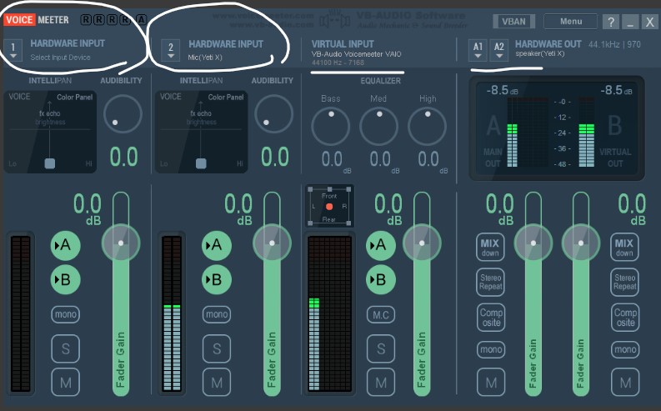Image resolution: width=661 pixels, height=411 pixels.
Task: Mute bus B virtual output
Action: (625, 383)
